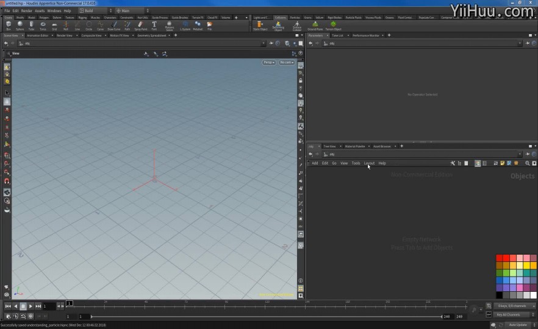This screenshot has height=329, width=538.
Task: Open the File menu
Action: (7, 10)
